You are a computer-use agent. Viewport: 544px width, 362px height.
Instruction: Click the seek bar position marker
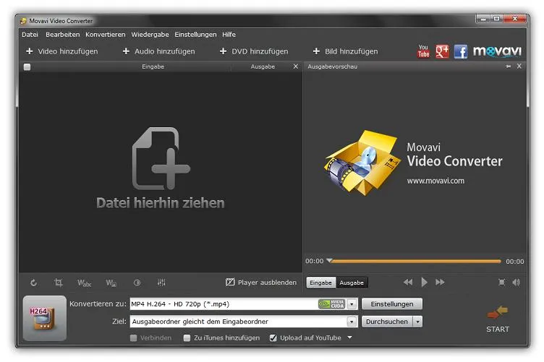329,260
